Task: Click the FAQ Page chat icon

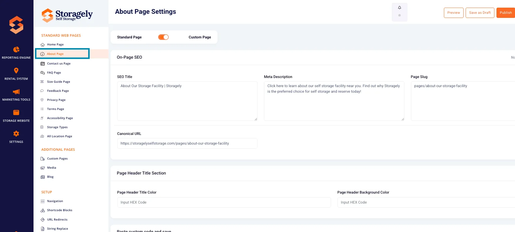Action: 43,73
